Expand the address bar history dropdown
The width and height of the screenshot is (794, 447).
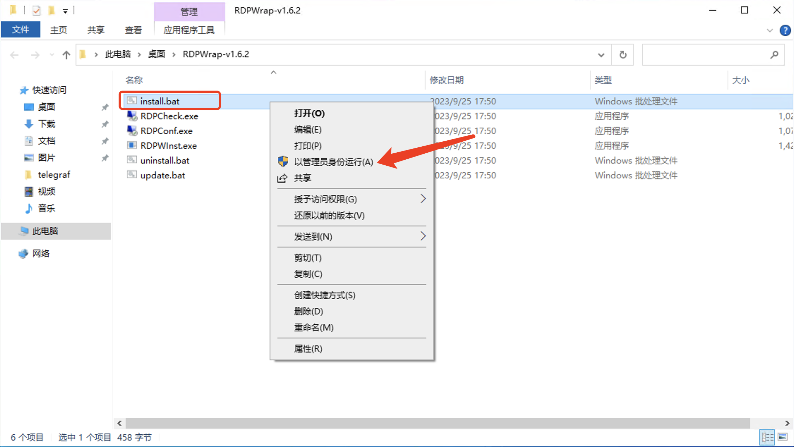pos(601,55)
